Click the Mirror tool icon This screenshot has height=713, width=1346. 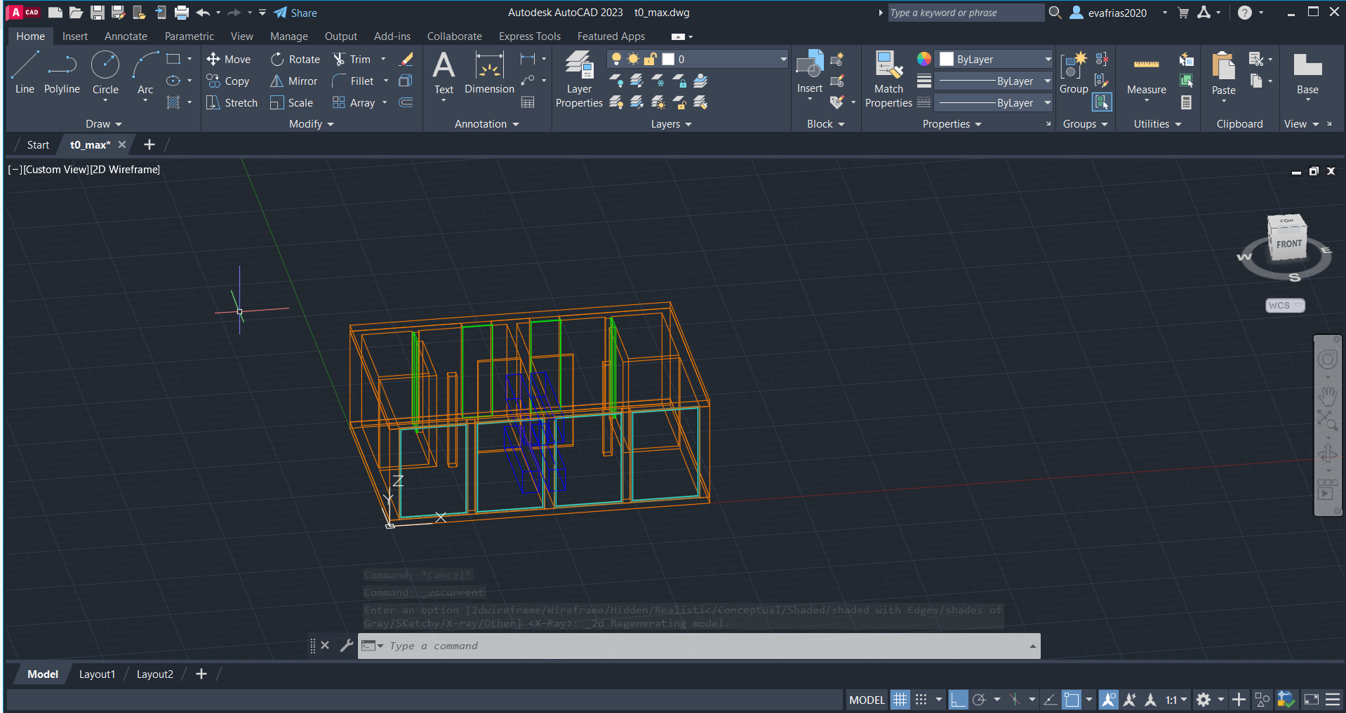pyautogui.click(x=277, y=81)
